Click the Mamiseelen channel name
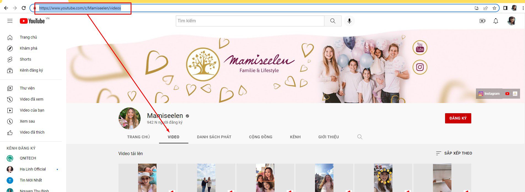The width and height of the screenshot is (525, 192). coord(165,116)
